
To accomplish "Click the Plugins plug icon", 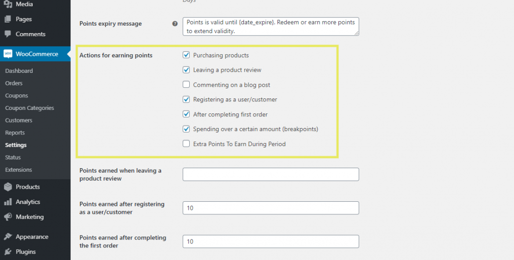I will (x=8, y=252).
